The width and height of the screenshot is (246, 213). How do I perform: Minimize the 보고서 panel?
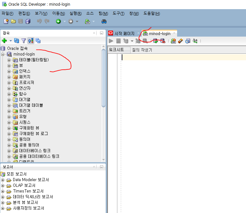click(x=102, y=167)
